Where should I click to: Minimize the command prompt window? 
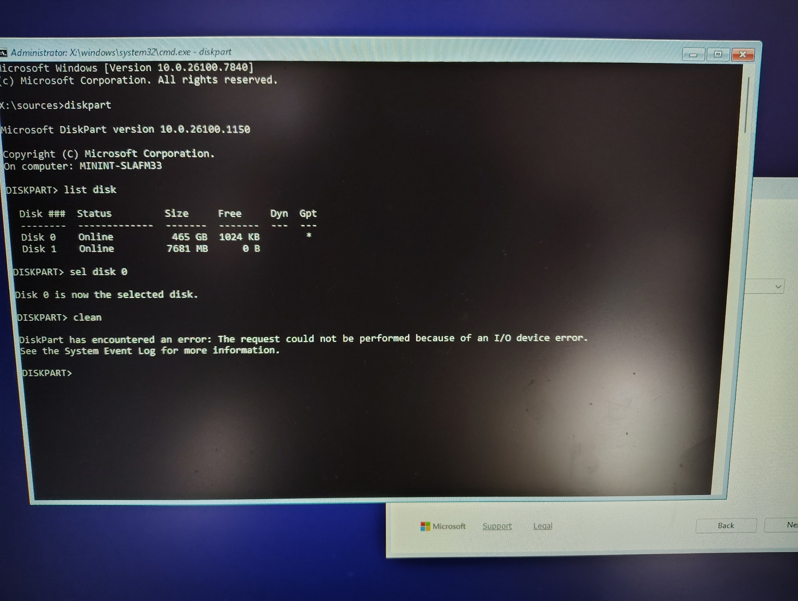coord(693,55)
